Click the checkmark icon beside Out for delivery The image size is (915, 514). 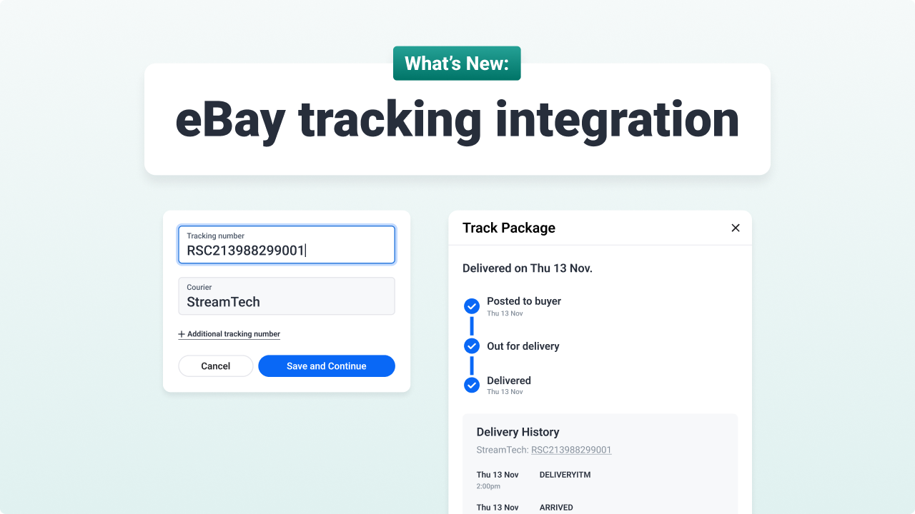[472, 346]
